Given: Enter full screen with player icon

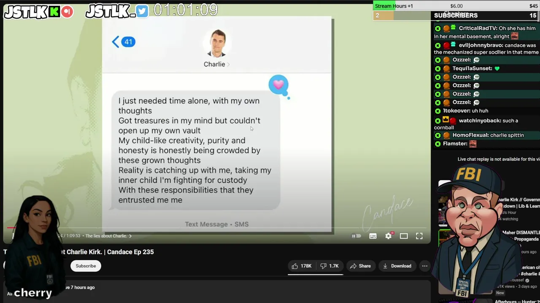Looking at the screenshot, I should tap(419, 236).
